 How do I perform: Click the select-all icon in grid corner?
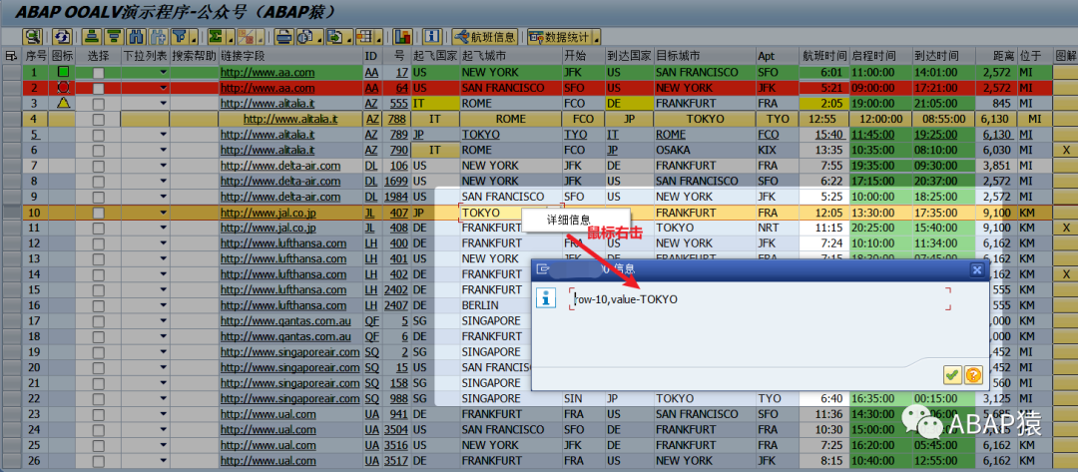10,56
